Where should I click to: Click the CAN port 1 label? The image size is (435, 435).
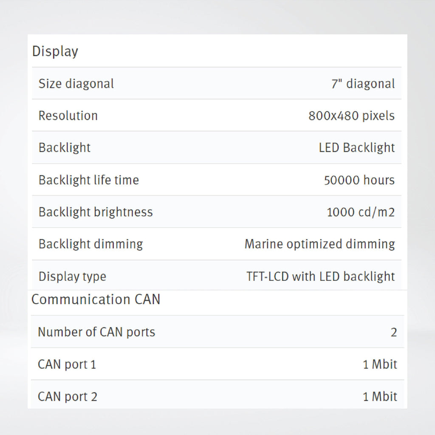67,364
